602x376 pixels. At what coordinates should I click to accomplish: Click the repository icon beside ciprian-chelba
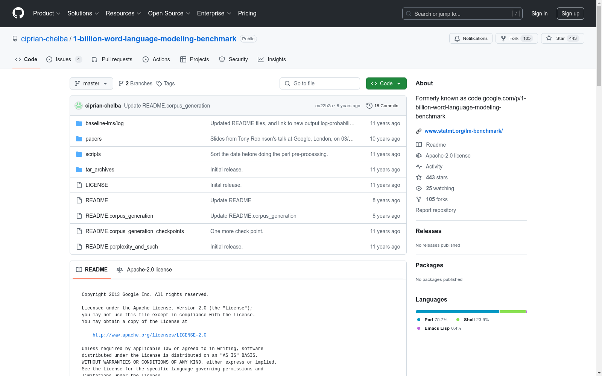click(15, 39)
